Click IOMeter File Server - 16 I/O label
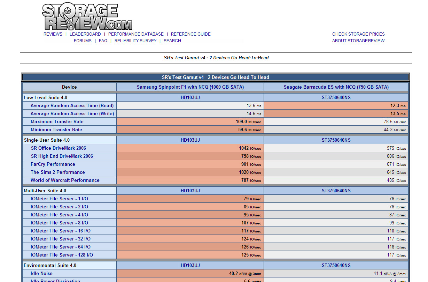This screenshot has height=282, width=428. coord(61,231)
